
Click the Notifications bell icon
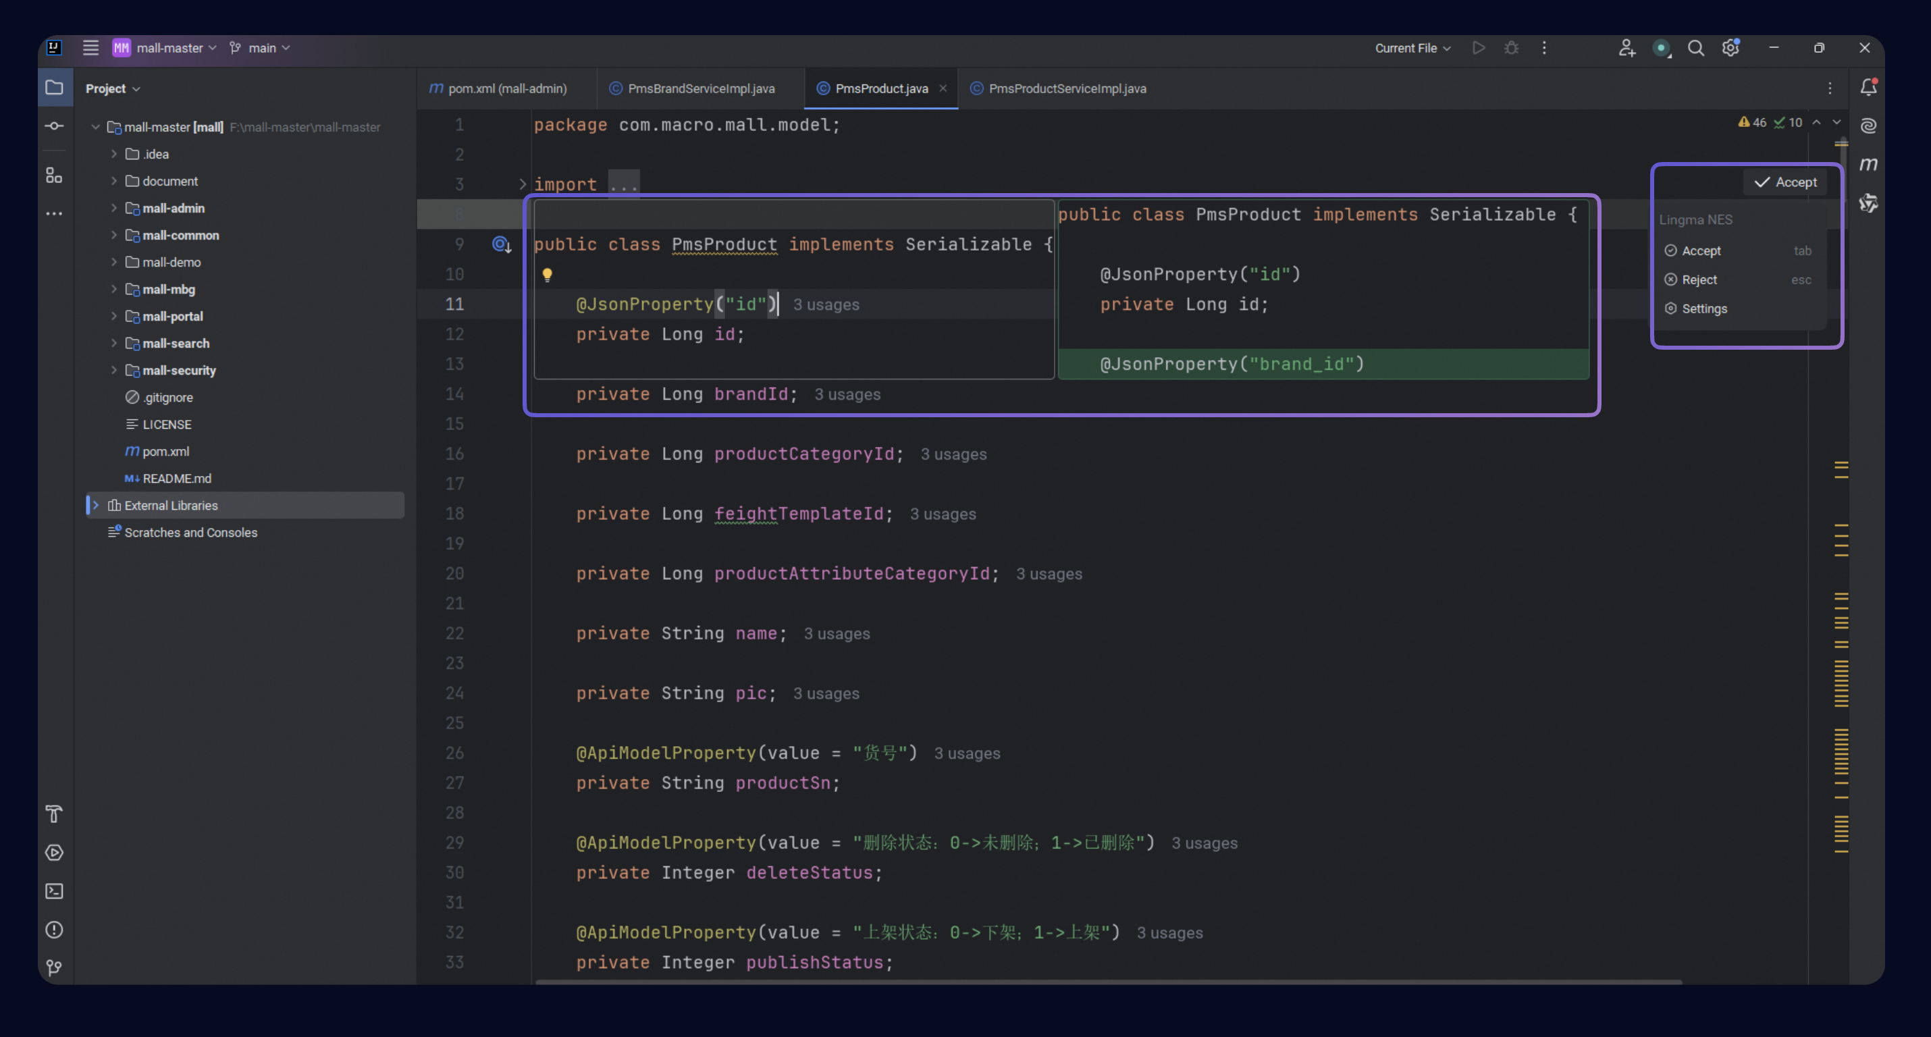(x=1868, y=88)
